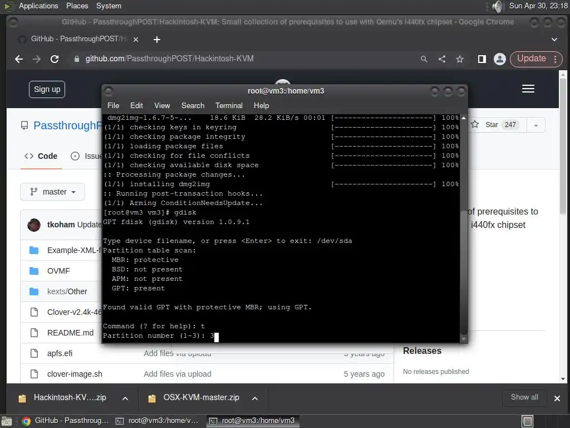
Task: Open Edit menu in terminal
Action: pos(136,105)
